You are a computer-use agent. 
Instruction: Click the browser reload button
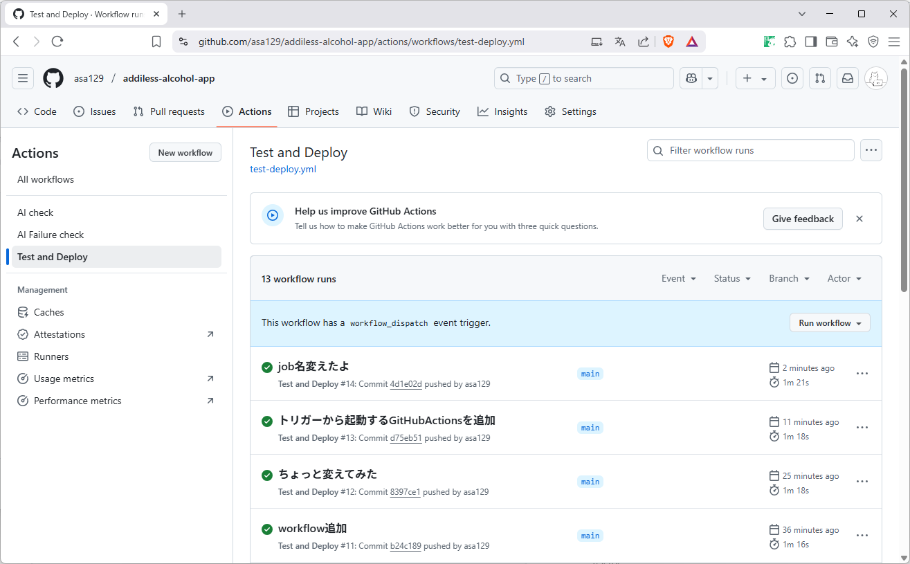pos(57,42)
